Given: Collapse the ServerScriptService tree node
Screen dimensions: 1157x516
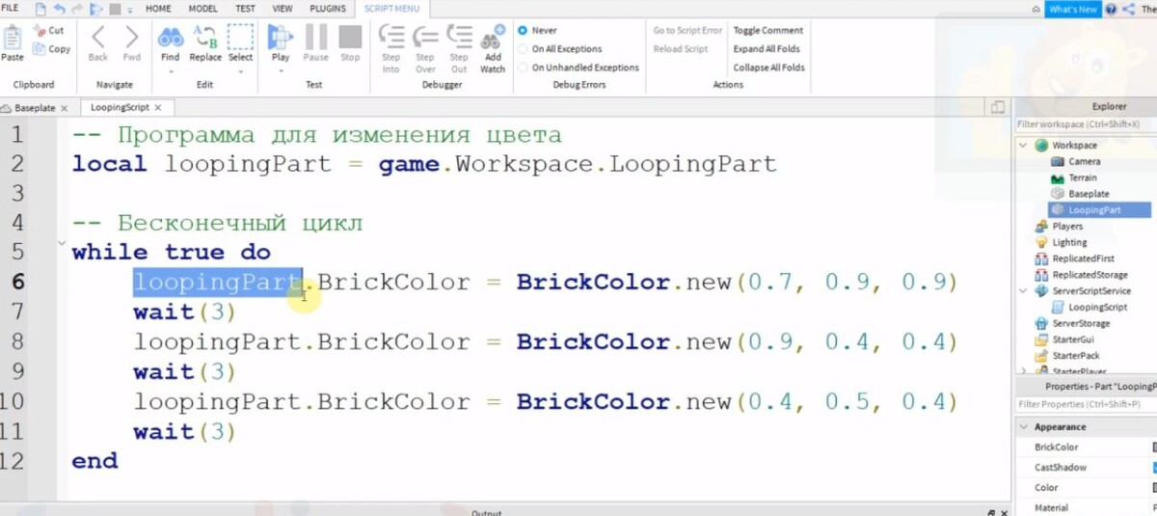Looking at the screenshot, I should click(x=1024, y=290).
